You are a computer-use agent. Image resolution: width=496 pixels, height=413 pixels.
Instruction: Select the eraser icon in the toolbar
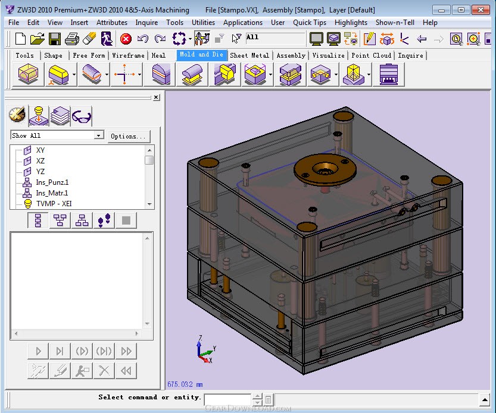[x=89, y=39]
